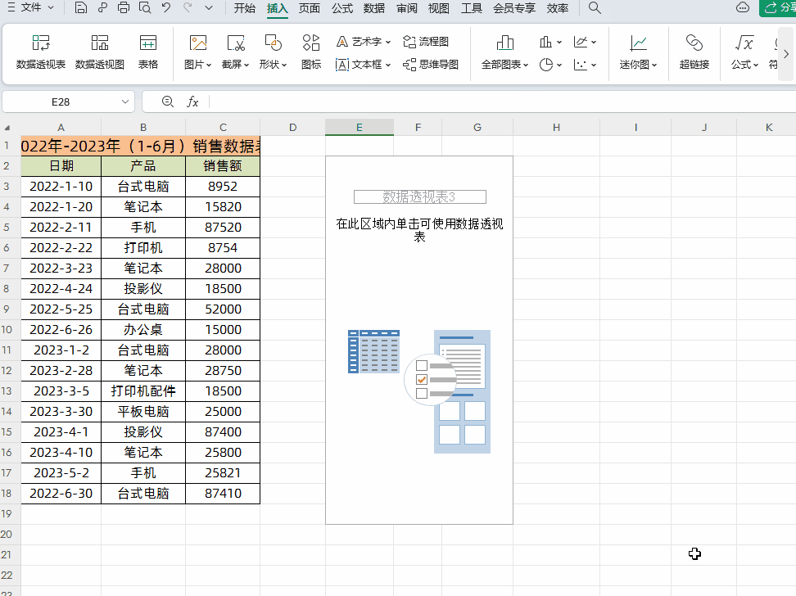This screenshot has width=796, height=596.
Task: Open the 效率 tab
Action: tap(558, 8)
